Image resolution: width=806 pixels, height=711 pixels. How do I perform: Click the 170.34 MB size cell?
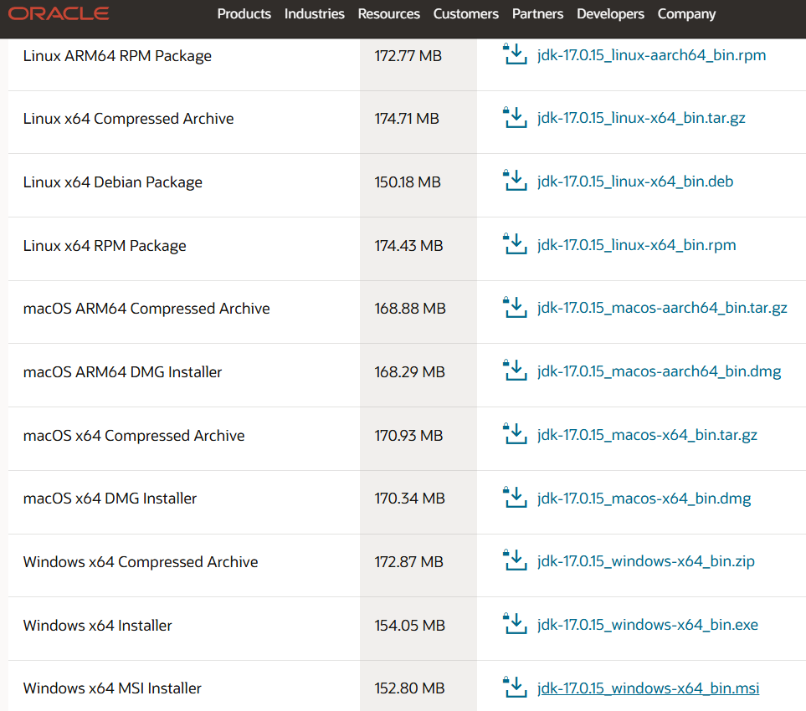pyautogui.click(x=418, y=503)
